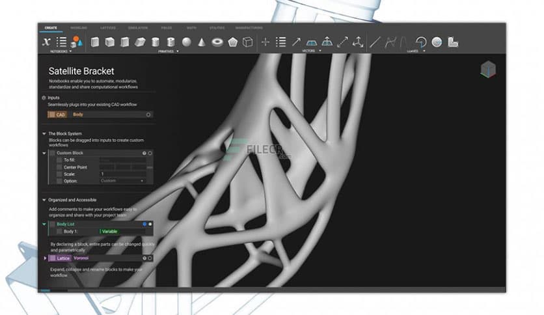Collapse the Custom Block expander arrow
The width and height of the screenshot is (544, 315).
[x=44, y=153]
